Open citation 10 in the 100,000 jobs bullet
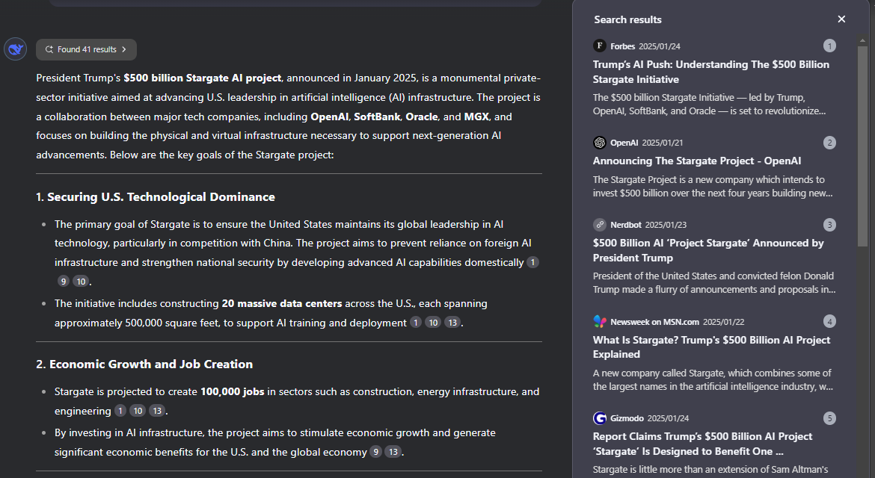Viewport: 875px width, 478px height. click(x=138, y=411)
